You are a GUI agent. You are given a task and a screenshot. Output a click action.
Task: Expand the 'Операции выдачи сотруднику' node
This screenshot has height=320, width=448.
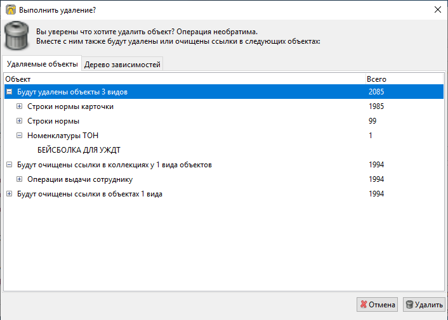[x=19, y=179]
